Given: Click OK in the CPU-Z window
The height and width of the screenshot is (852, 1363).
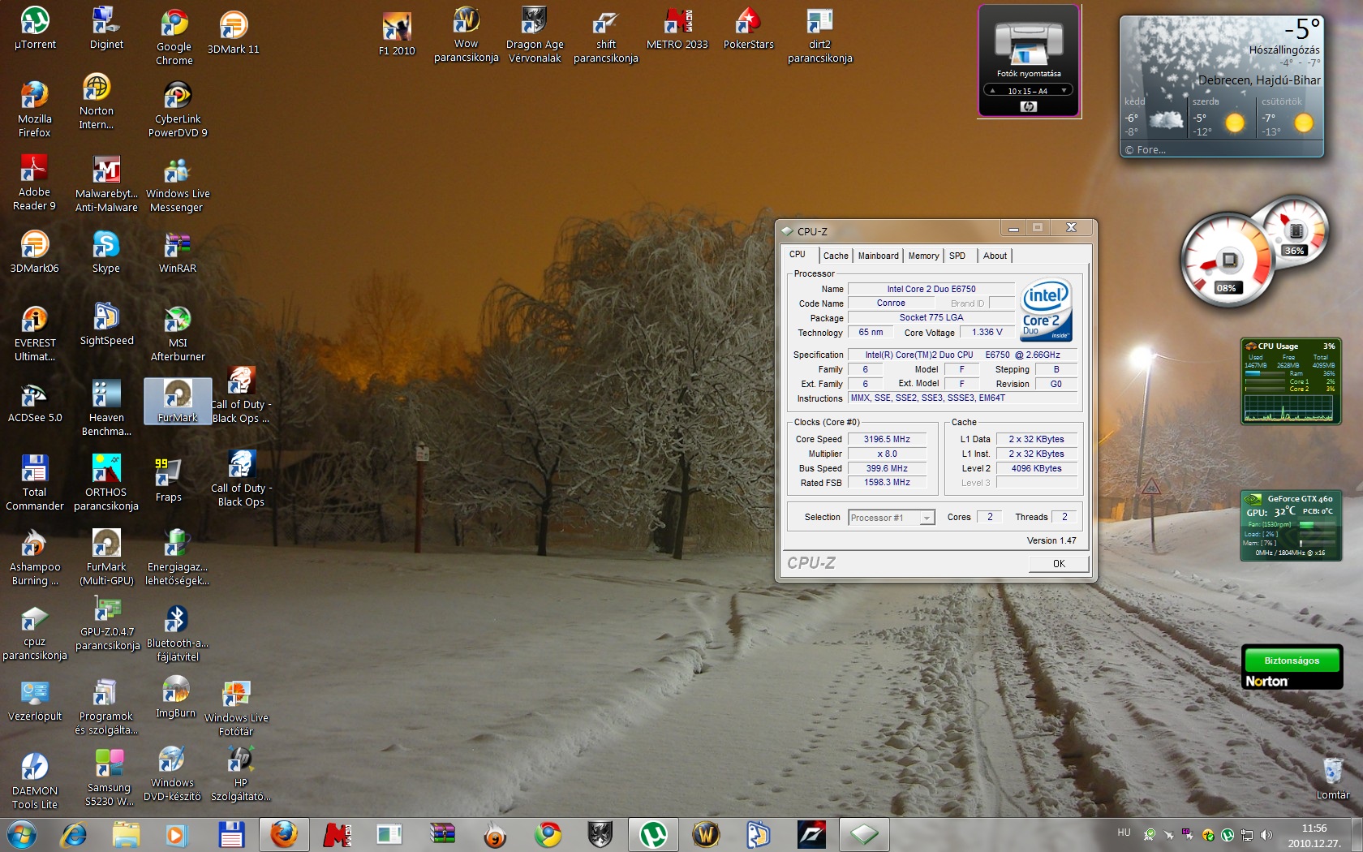Looking at the screenshot, I should point(1059,563).
